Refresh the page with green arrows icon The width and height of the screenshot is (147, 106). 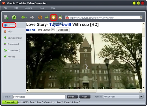47,17
